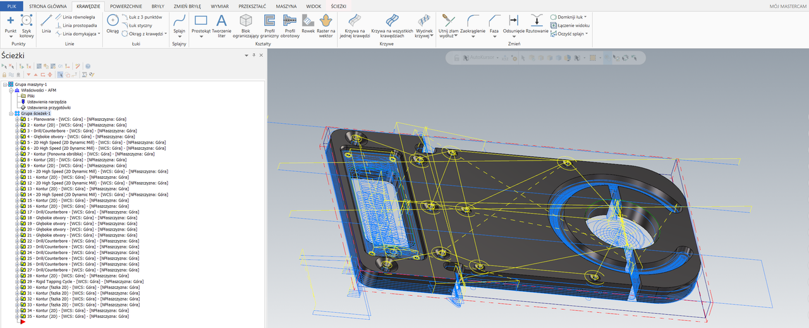The height and width of the screenshot is (328, 809).
Task: Expand operation 1 - Planowanie
Action: pyautogui.click(x=17, y=119)
